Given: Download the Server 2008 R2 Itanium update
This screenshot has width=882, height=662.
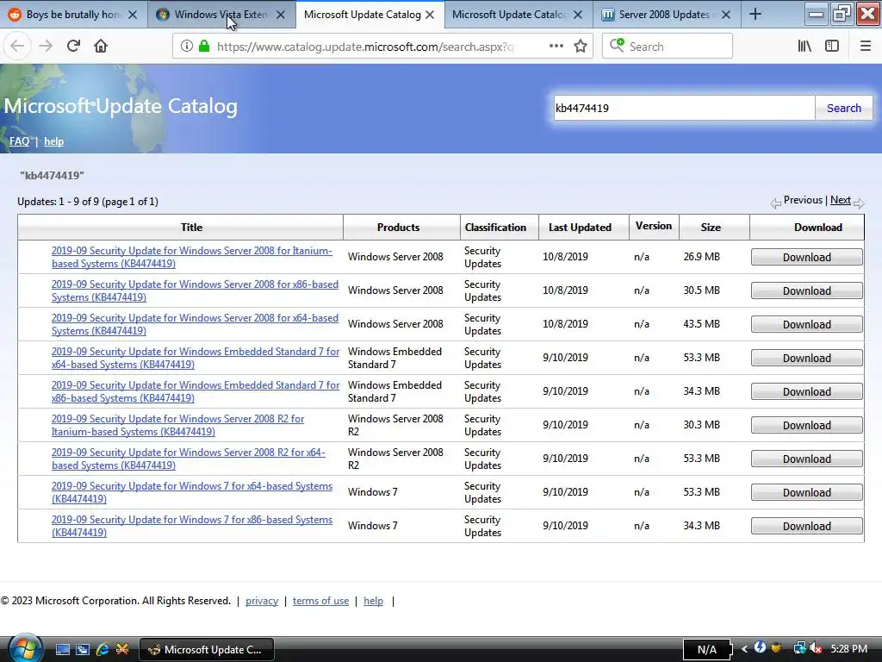Looking at the screenshot, I should coord(806,426).
